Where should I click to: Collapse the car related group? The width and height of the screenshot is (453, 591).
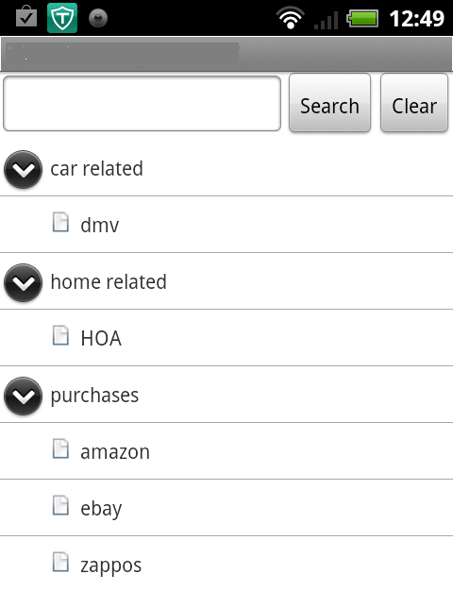tap(23, 169)
